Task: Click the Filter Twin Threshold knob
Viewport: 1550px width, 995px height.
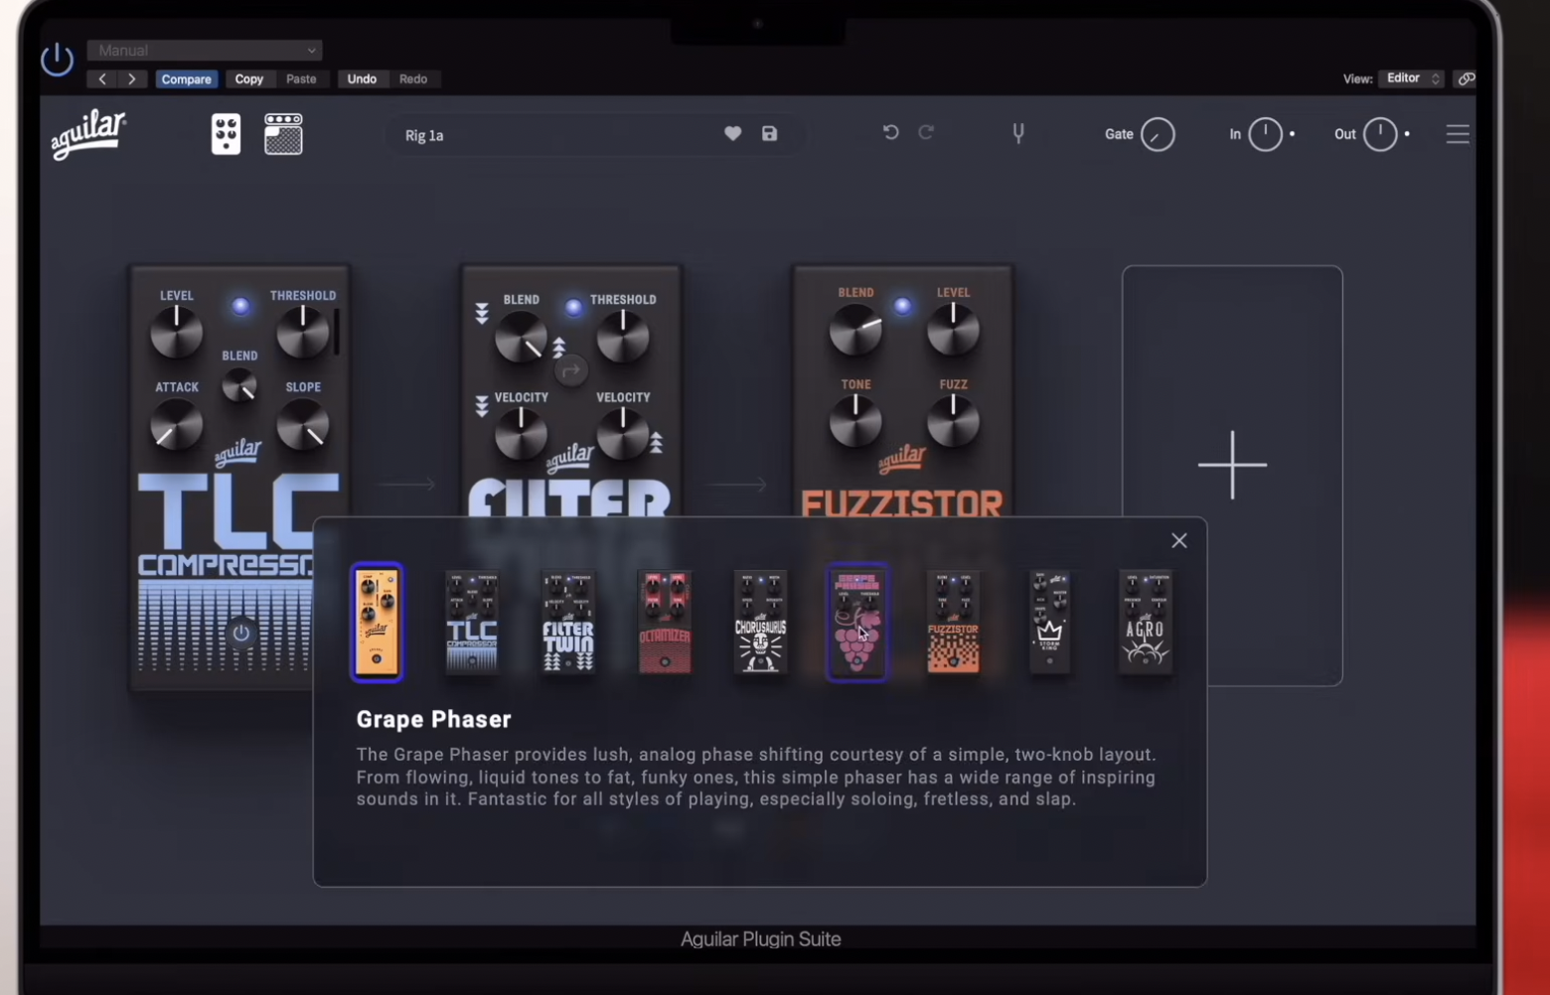Action: pos(623,337)
